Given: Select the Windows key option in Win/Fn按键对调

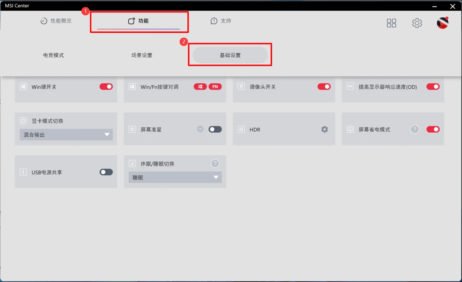Looking at the screenshot, I should point(200,87).
